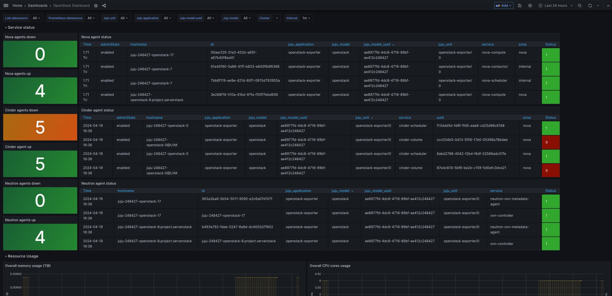Zoom out the time range
The width and height of the screenshot is (612, 296).
tap(579, 5)
